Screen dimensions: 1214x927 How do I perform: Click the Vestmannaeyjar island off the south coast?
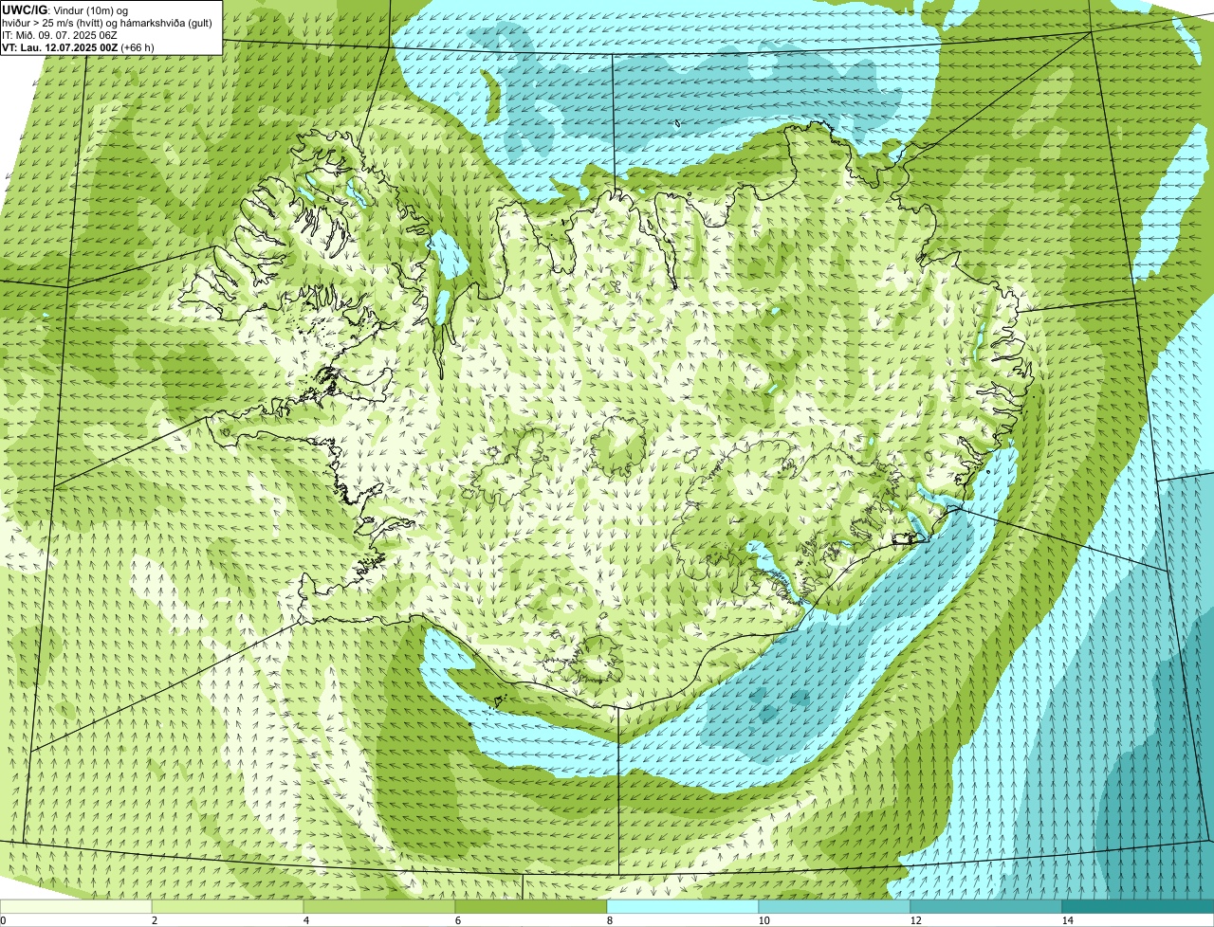click(499, 701)
